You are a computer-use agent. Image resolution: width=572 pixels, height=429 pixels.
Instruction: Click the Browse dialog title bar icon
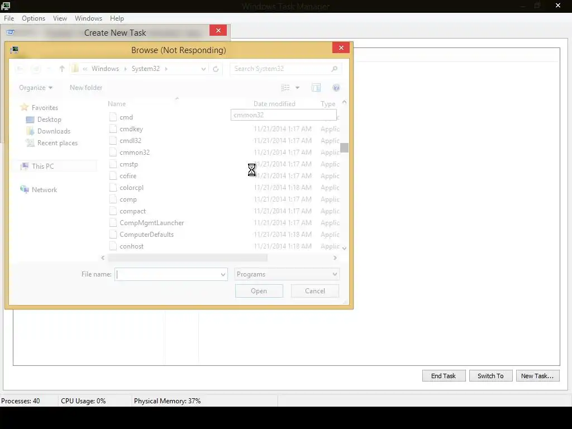click(x=14, y=50)
